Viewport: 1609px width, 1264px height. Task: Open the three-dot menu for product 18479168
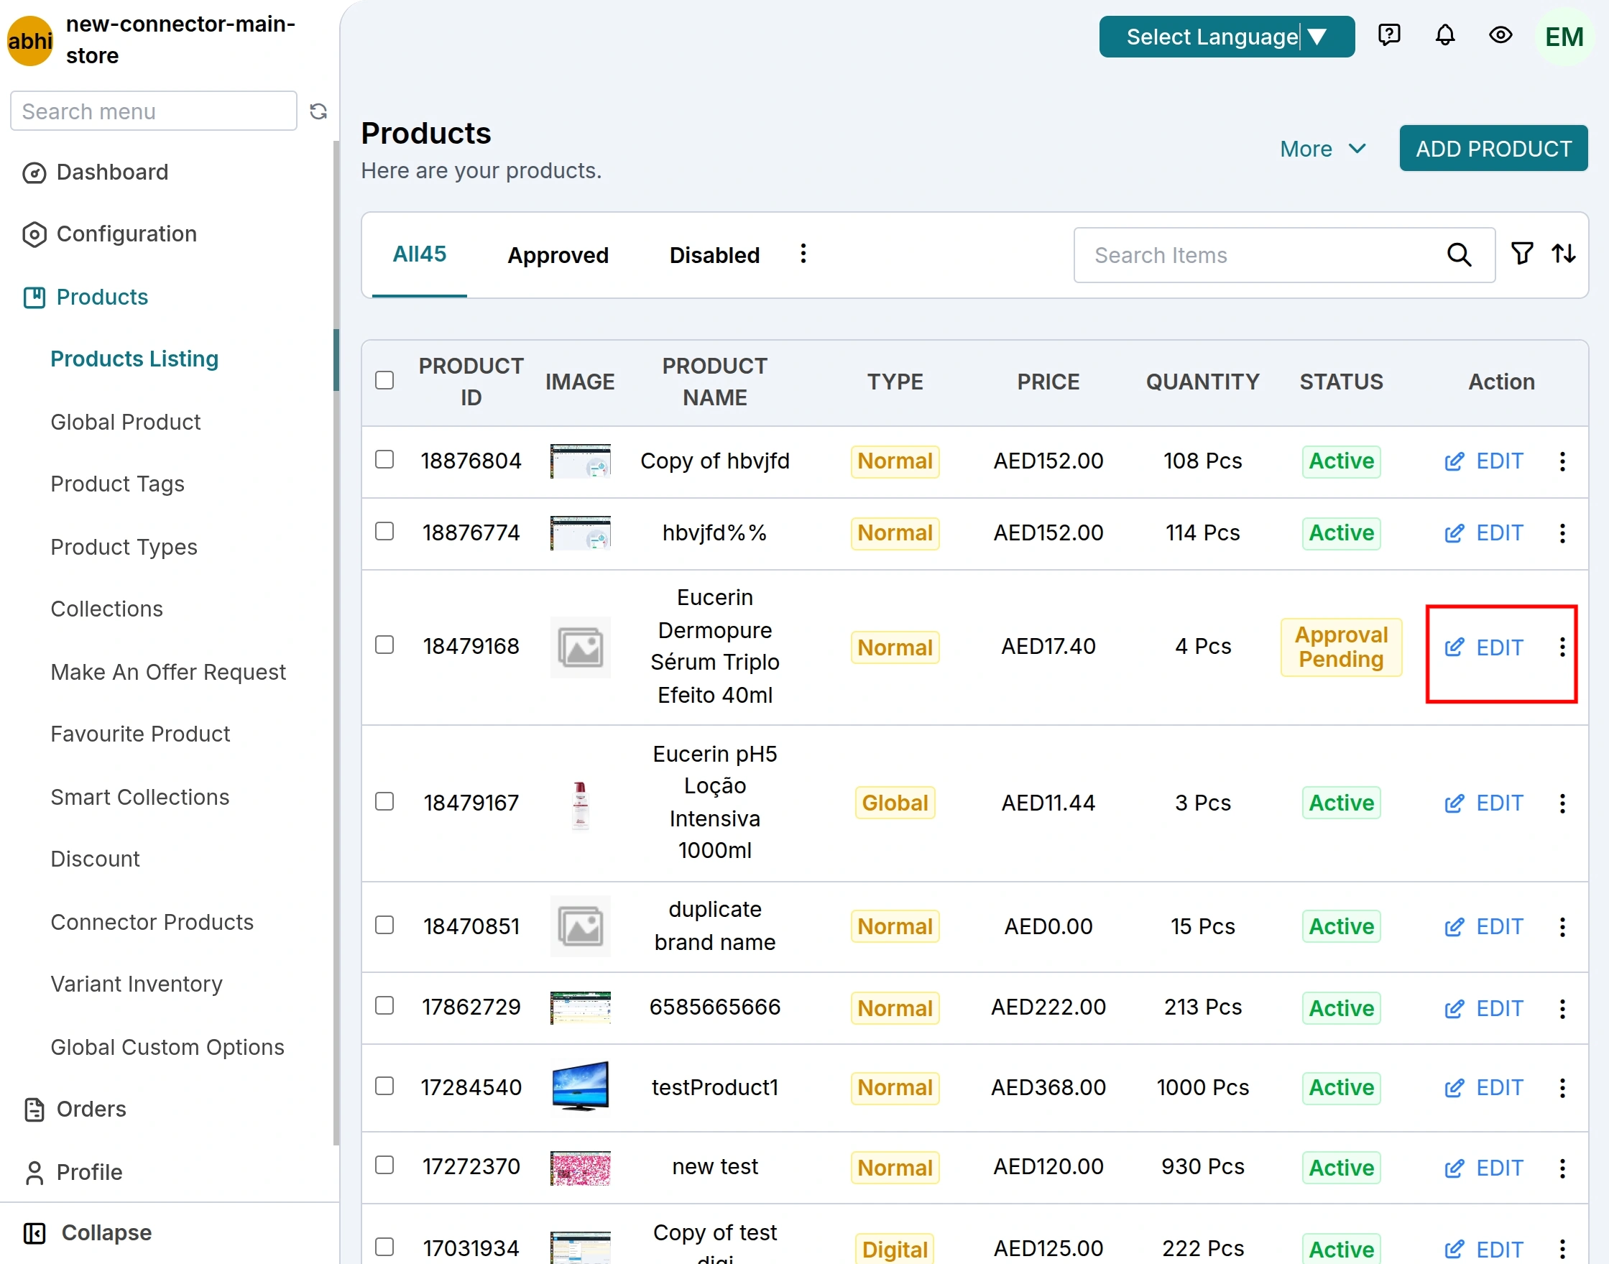coord(1562,647)
